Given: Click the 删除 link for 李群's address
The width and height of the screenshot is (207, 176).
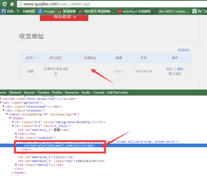Looking at the screenshot, I should (180, 69).
